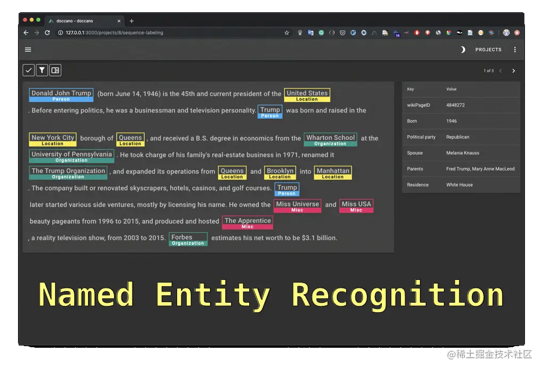Screen dimensions: 543x370
Task: Select the 'United States' Location annotation
Action: pyautogui.click(x=307, y=95)
